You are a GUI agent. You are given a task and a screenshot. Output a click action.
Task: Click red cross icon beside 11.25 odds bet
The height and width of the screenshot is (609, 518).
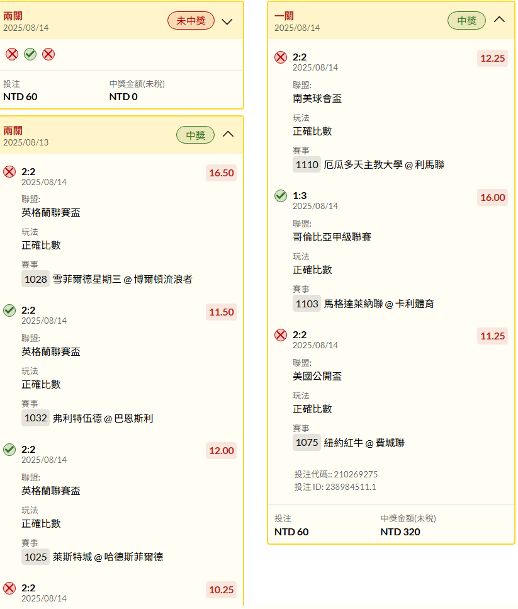281,335
